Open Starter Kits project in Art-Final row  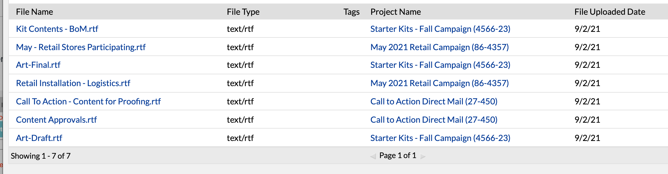click(x=440, y=65)
